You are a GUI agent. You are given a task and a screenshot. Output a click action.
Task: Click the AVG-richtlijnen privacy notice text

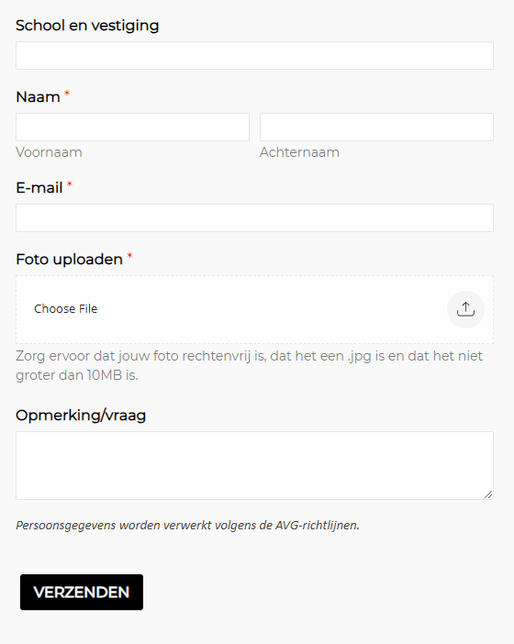coord(187,525)
